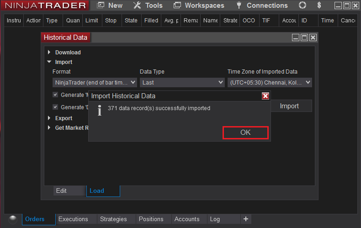361x228 pixels.
Task: Click the Time column header
Action: pyautogui.click(x=328, y=21)
